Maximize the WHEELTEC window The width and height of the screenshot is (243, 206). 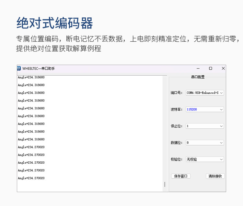[x=211, y=68]
